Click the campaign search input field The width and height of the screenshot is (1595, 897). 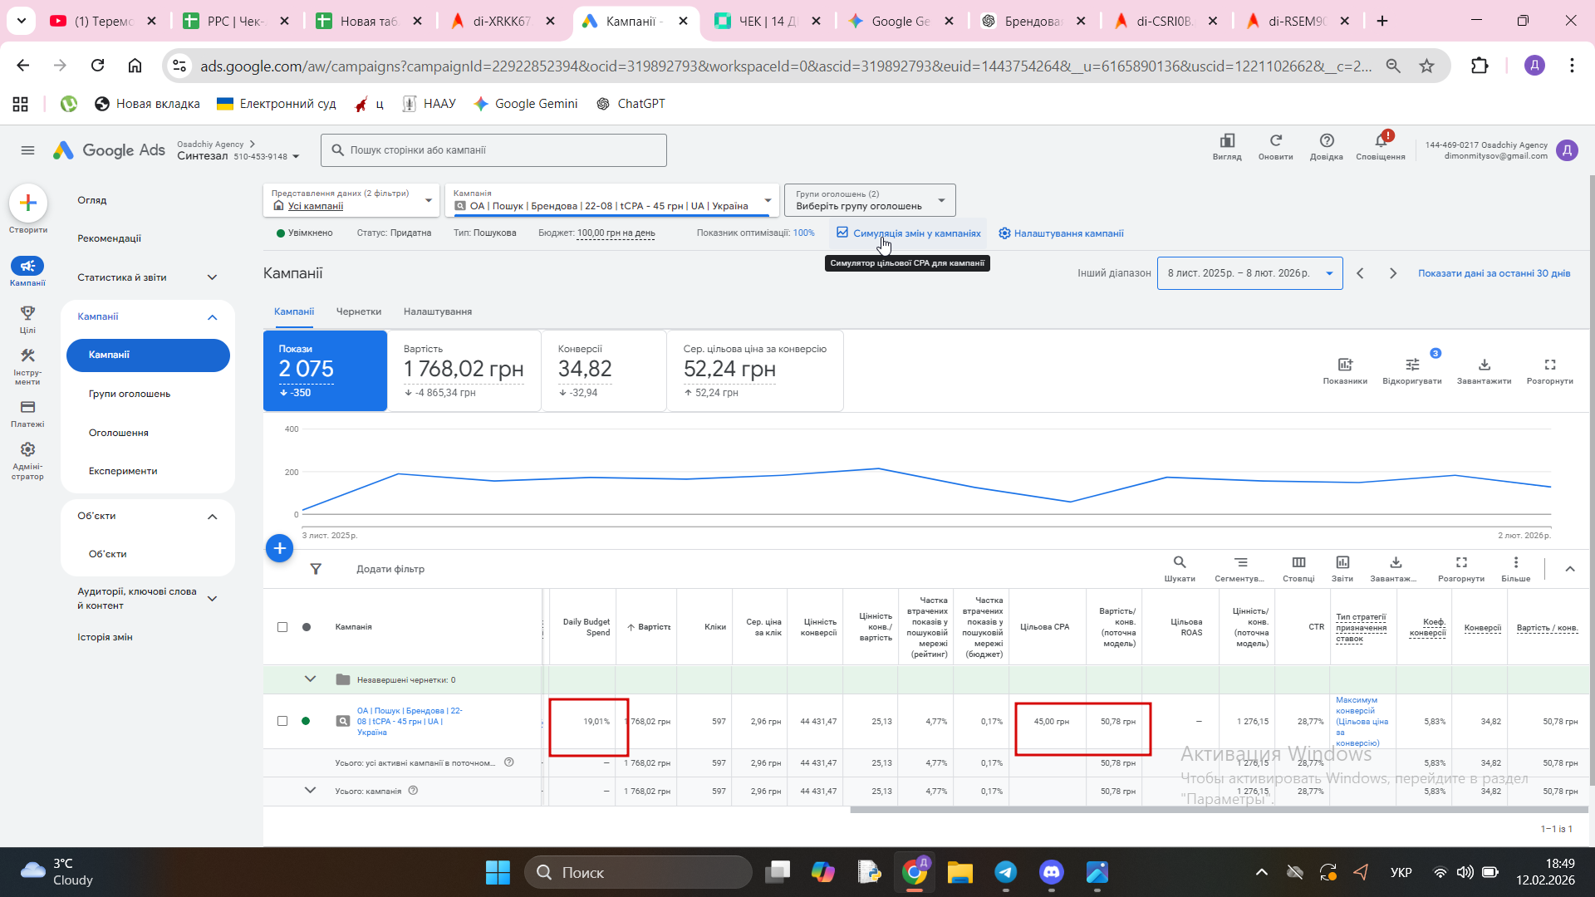tap(493, 150)
